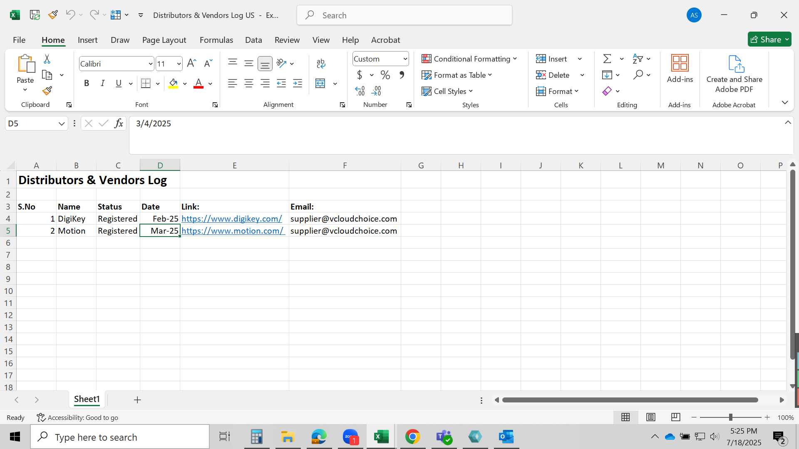The width and height of the screenshot is (799, 449).
Task: Click the Decrease Decimal icon
Action: tap(376, 91)
